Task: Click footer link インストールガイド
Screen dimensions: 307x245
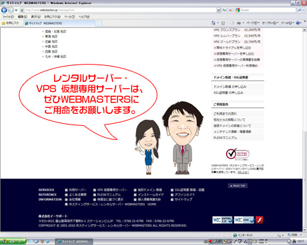Action: [x=151, y=194]
